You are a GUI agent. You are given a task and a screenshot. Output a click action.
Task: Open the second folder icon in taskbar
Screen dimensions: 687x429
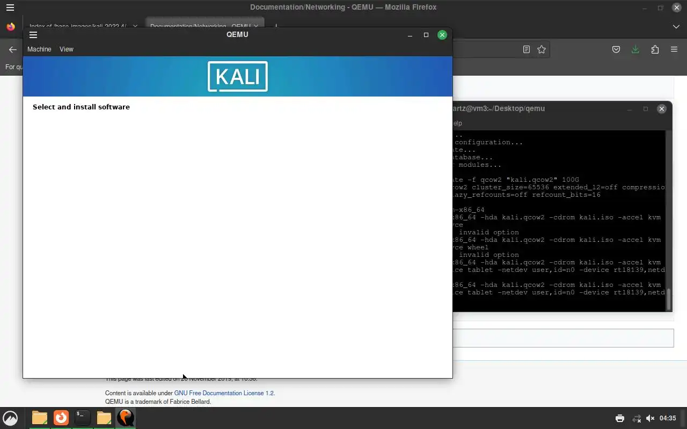tap(104, 418)
